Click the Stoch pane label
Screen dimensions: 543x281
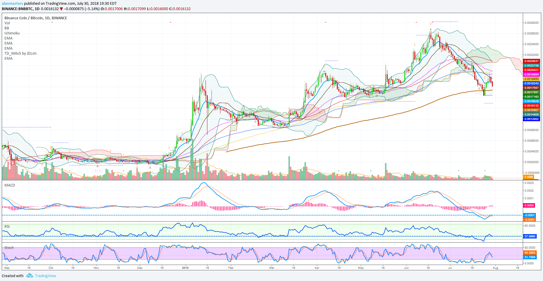[x=9, y=247]
